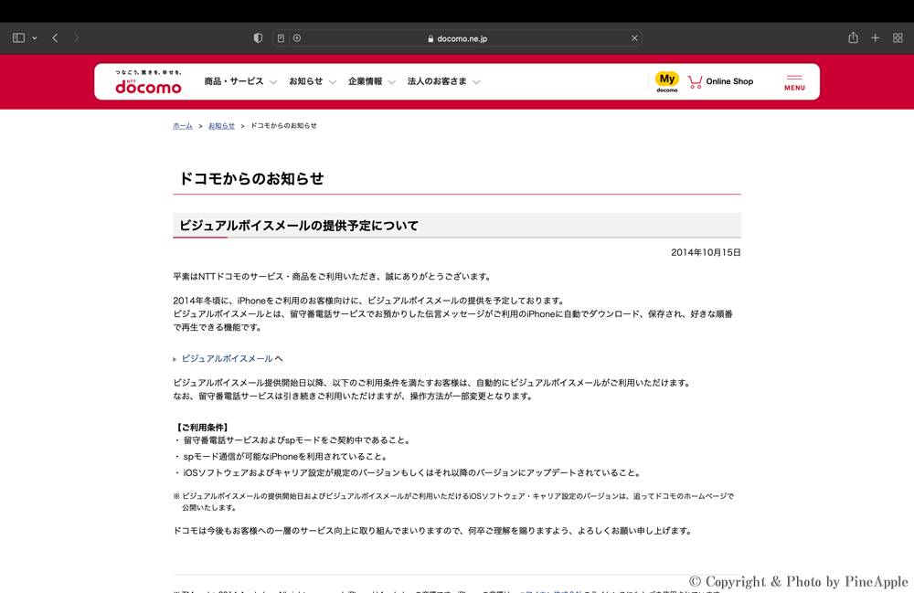Show the tab overview grid
914x593 pixels.
(x=898, y=38)
